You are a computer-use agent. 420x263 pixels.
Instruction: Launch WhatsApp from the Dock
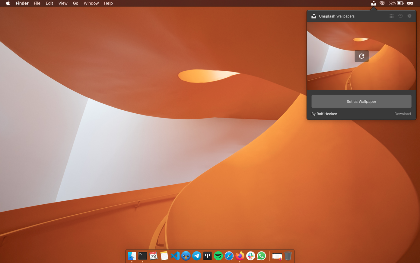[261, 256]
